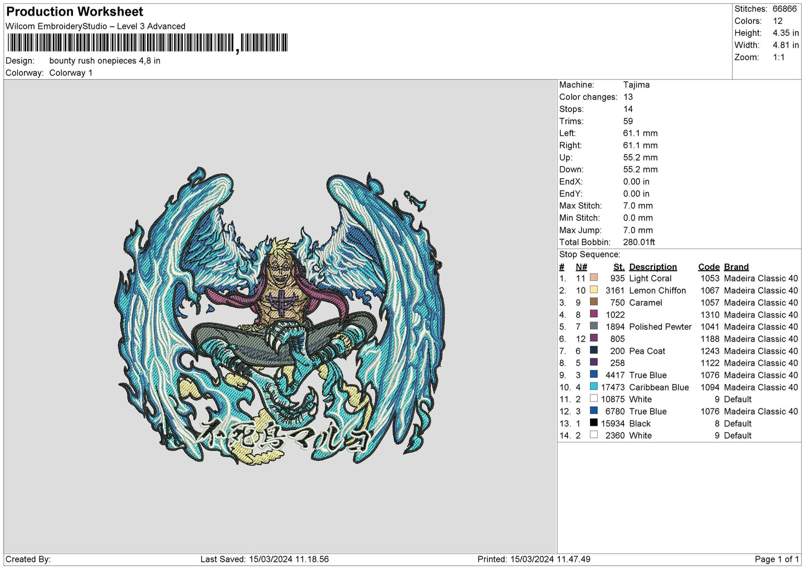This screenshot has width=805, height=569.
Task: Click code '1094' in Caribbean Blue row
Action: (x=710, y=387)
